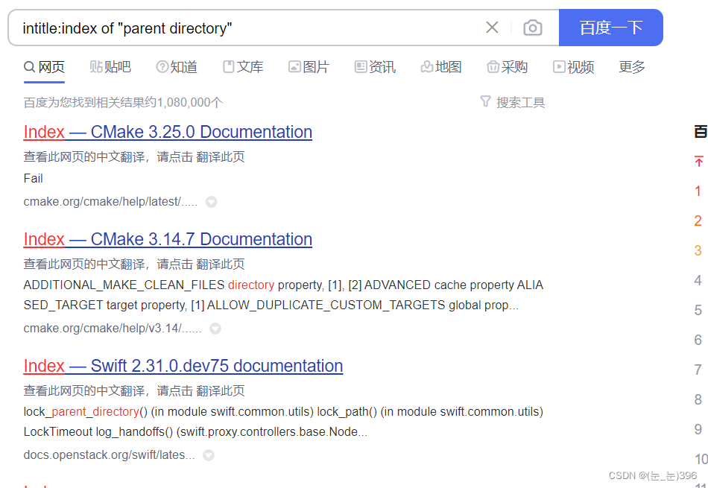Image resolution: width=708 pixels, height=488 pixels.
Task: Open the 文库 tab
Action: [243, 67]
